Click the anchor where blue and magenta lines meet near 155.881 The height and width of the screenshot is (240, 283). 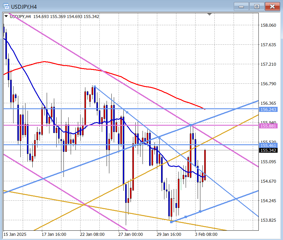[190, 124]
